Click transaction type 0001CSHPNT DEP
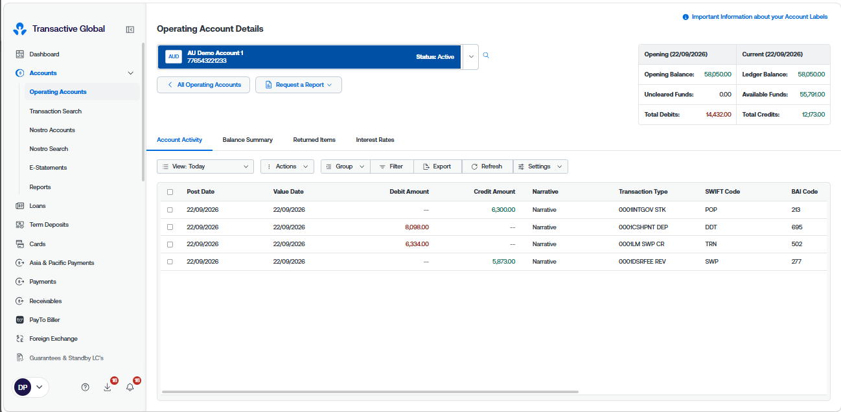 pyautogui.click(x=643, y=227)
